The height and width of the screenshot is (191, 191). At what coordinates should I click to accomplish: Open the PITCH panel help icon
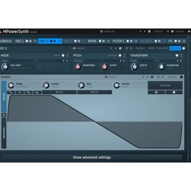(120, 55)
